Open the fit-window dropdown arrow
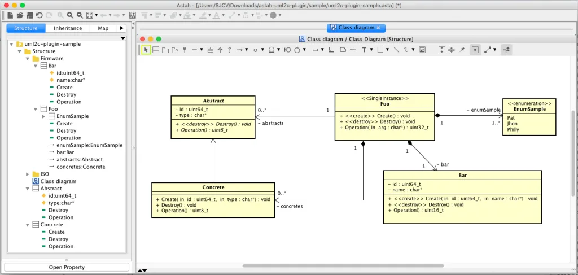This screenshot has height=275, width=578. 96,15
